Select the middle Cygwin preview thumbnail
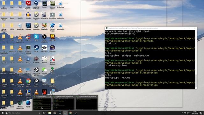Screen dimensions: 204x115 [x=63, y=104]
